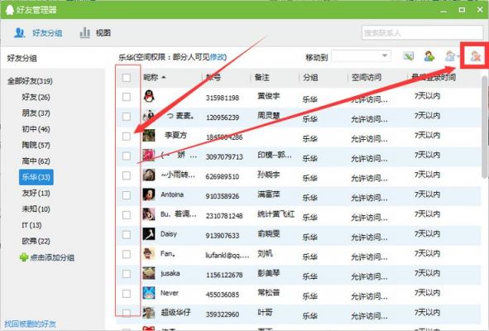The width and height of the screenshot is (489, 331).
Task: Click the 修改 space permission link
Action: coord(217,57)
